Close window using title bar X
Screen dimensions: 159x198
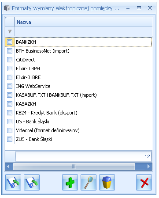pyautogui.click(x=150, y=8)
